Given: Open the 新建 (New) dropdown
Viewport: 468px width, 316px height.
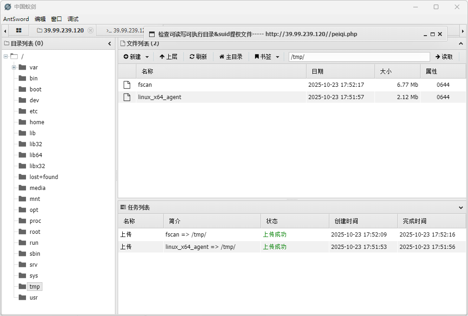Looking at the screenshot, I should pos(136,57).
